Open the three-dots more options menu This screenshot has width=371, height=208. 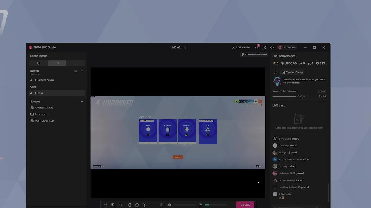click(152, 205)
